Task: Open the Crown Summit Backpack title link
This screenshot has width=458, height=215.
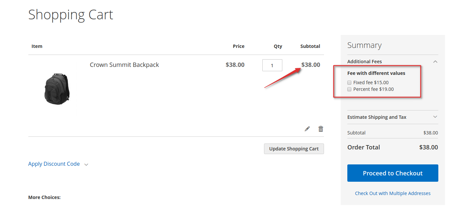Action: point(124,65)
